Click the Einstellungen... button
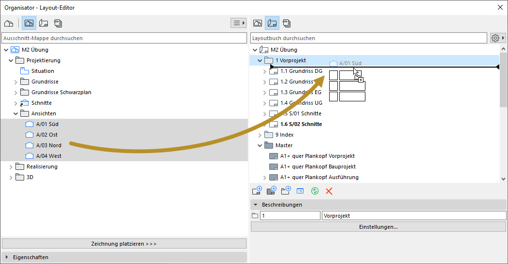 click(378, 227)
